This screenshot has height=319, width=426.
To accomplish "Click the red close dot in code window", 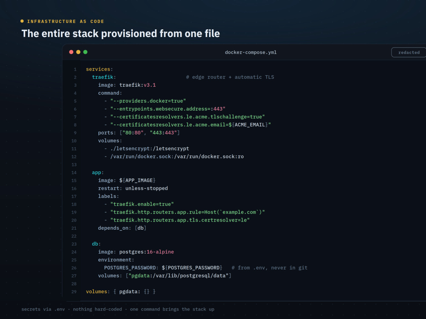I will pos(71,52).
